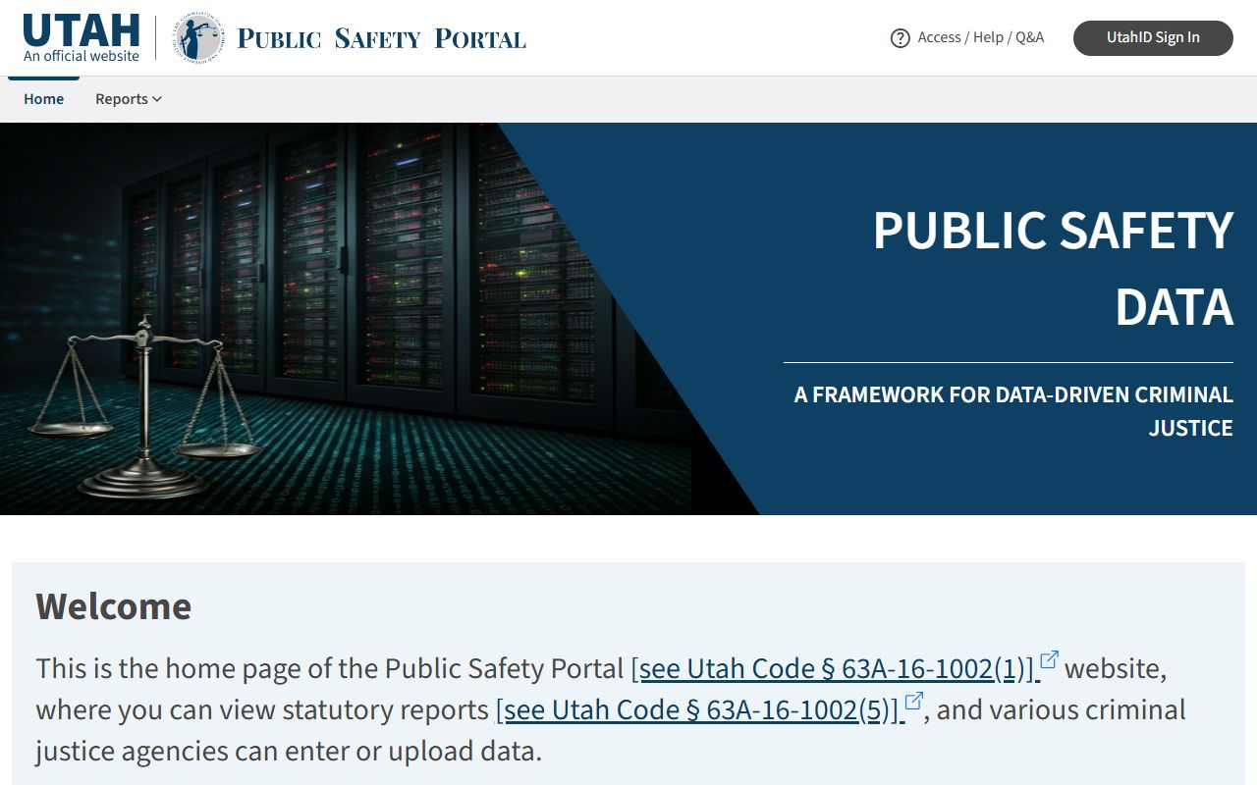Open the Utah Code § 63A-16-1002(5) link
The width and height of the screenshot is (1257, 785).
[700, 710]
